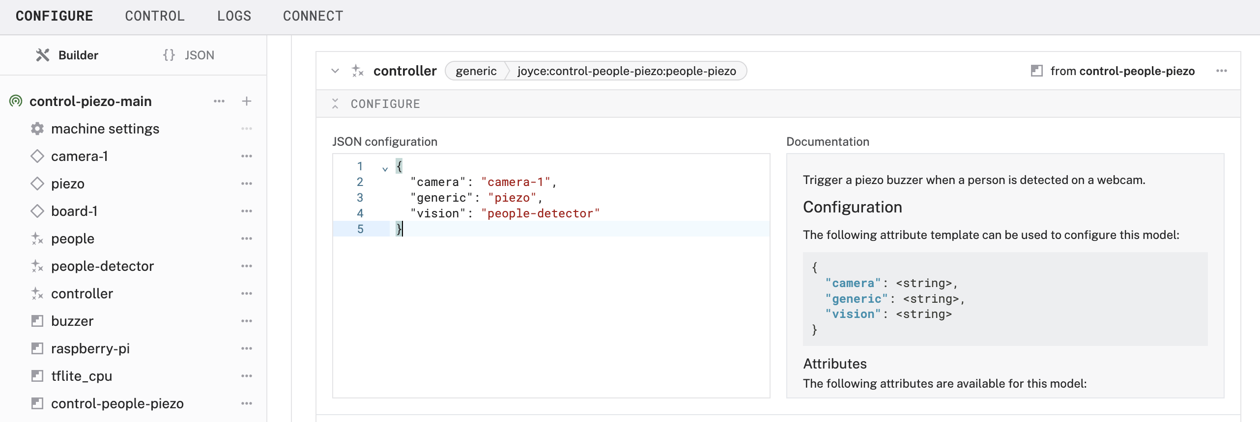Click the controller card service star icon
Viewport: 1260px width, 422px height.
358,71
